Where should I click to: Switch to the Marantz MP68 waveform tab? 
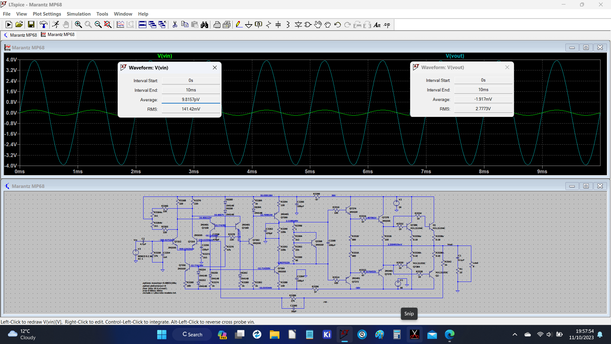[58, 35]
